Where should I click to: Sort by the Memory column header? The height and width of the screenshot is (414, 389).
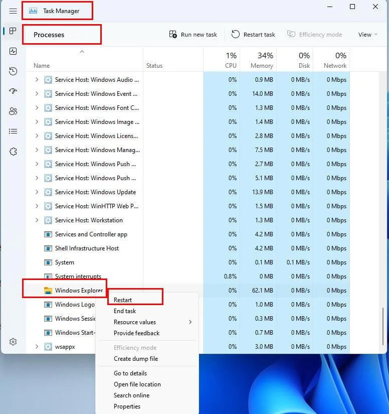[x=258, y=59]
